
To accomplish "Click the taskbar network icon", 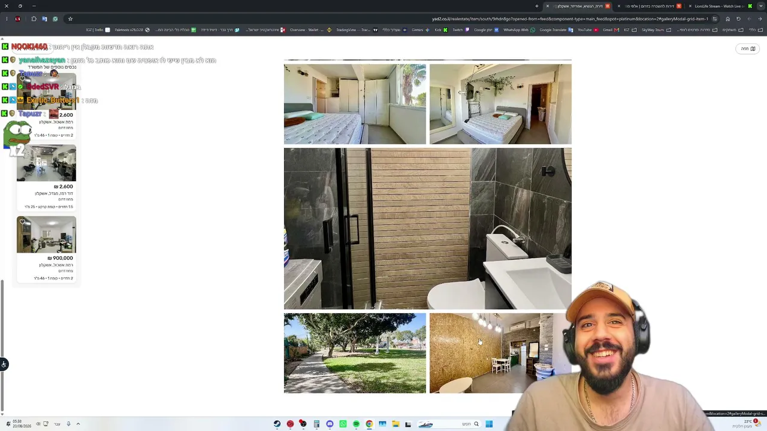I will [x=46, y=424].
